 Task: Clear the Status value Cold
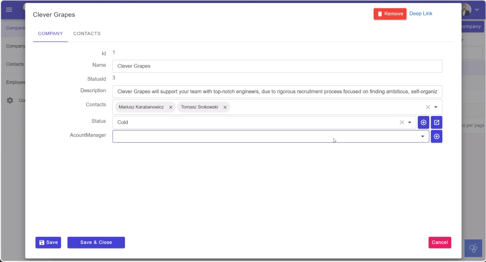tap(402, 122)
